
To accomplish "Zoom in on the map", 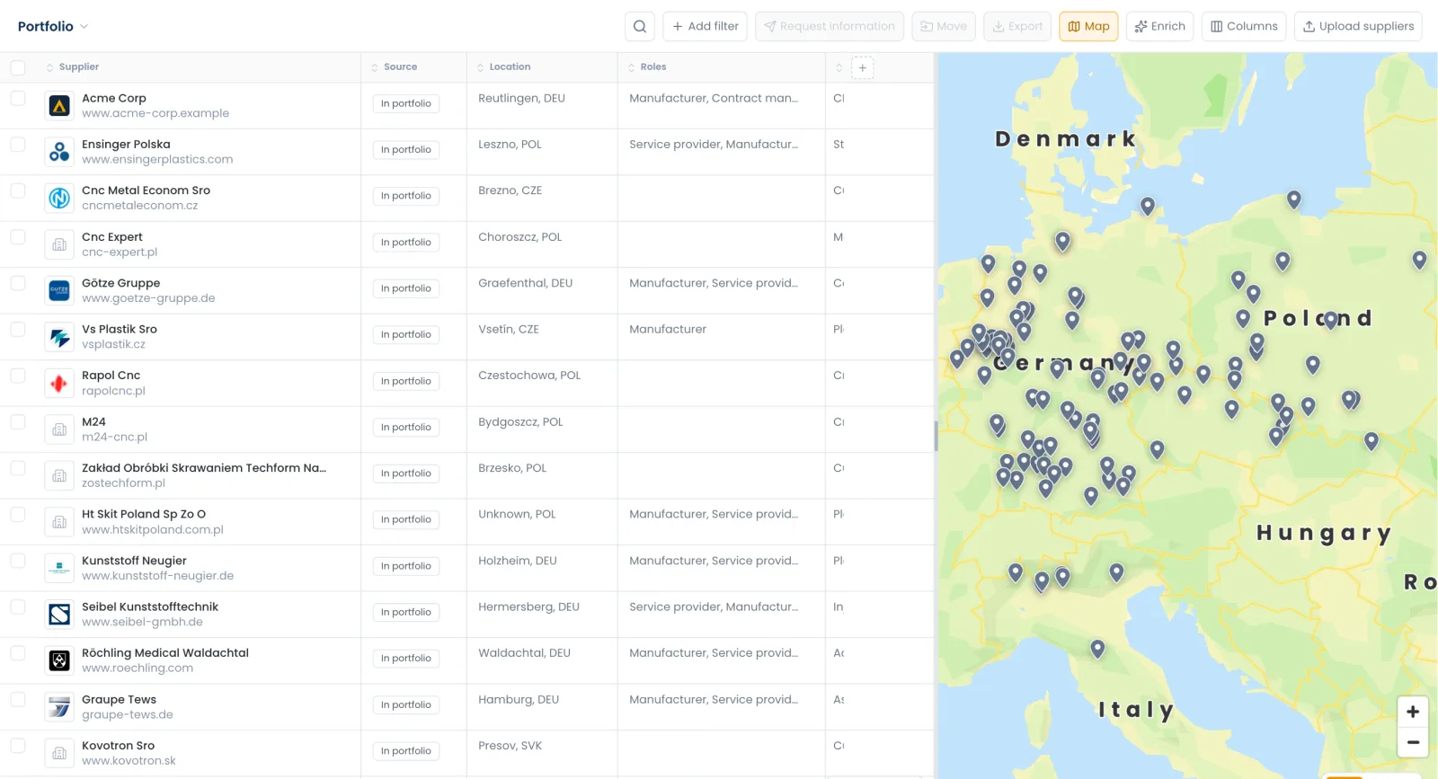I will tap(1412, 712).
